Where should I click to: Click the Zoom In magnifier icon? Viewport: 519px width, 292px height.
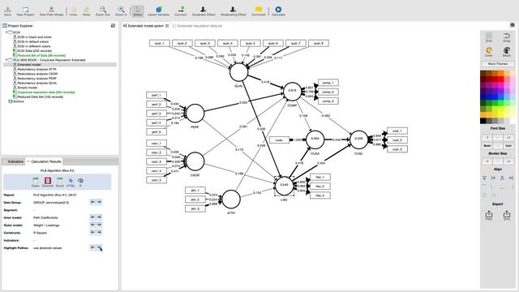point(121,11)
